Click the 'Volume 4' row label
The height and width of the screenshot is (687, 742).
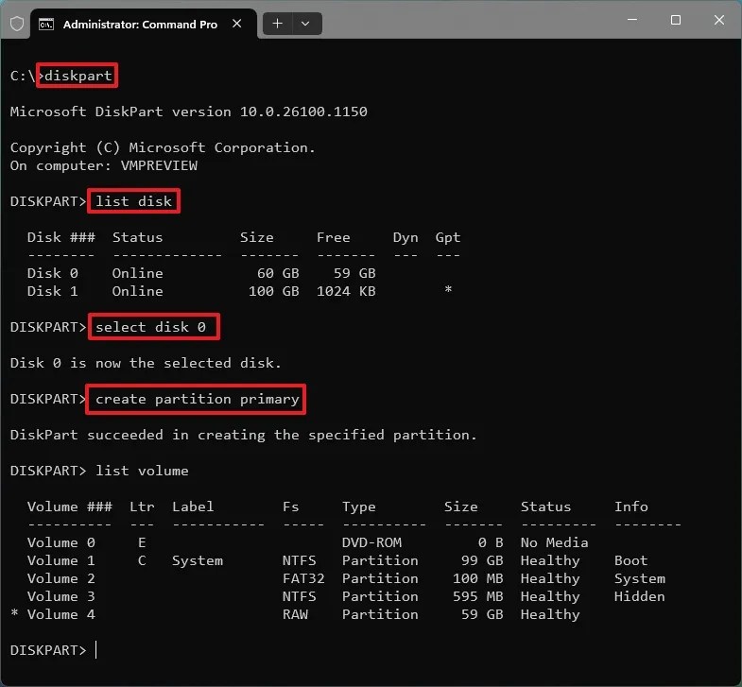click(61, 614)
